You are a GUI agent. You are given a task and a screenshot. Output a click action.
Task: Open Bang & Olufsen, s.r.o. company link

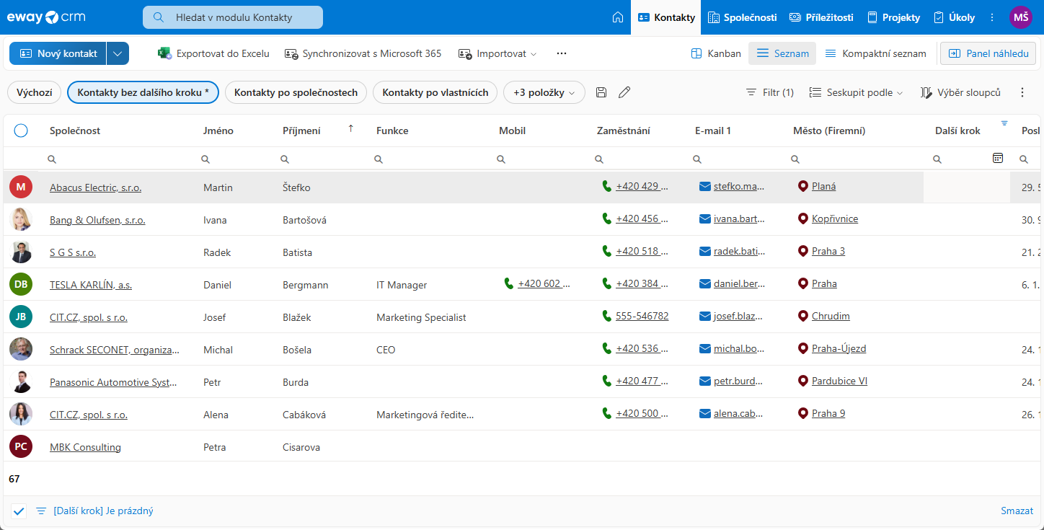97,220
